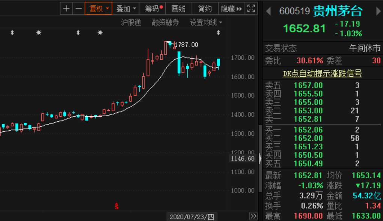Click the asterisk event marker above the chart
Screen dimensions: 383x221
[38, 33]
